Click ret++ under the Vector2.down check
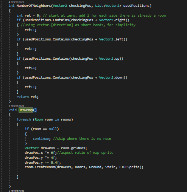The image size is (187, 192). [31, 87]
